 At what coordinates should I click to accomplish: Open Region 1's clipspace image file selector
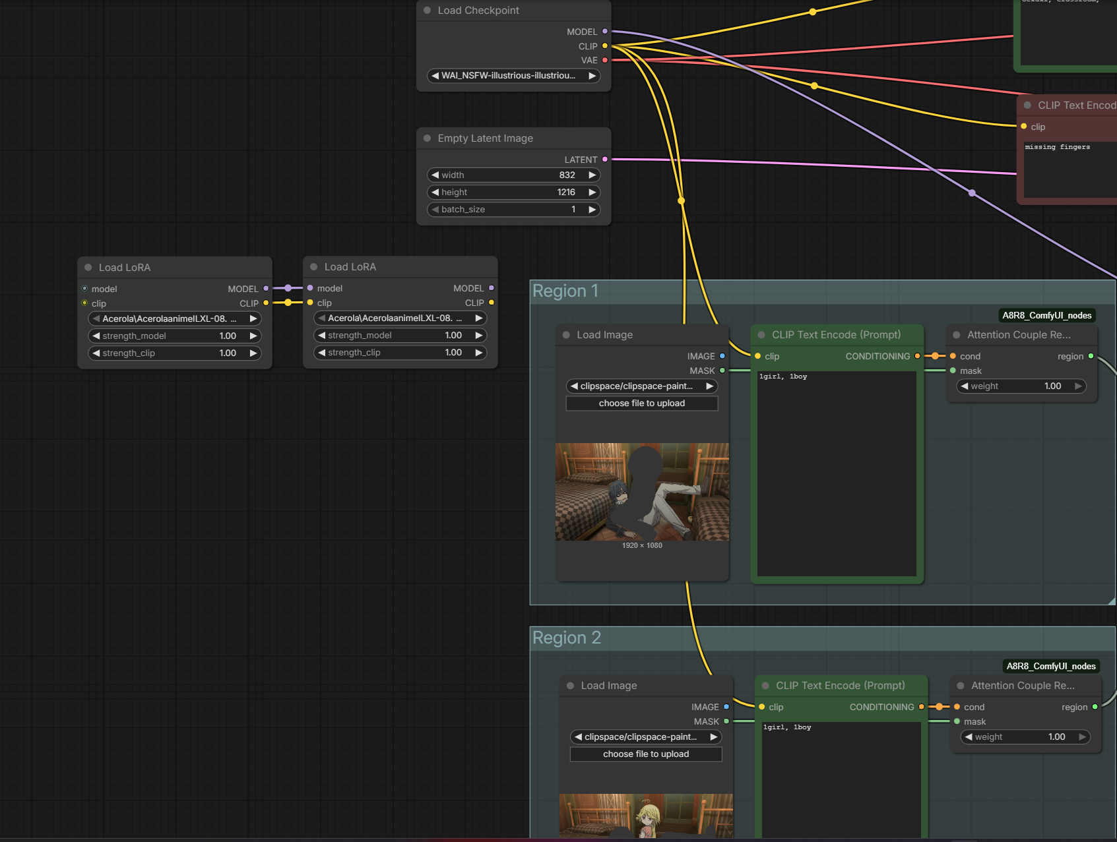(642, 386)
